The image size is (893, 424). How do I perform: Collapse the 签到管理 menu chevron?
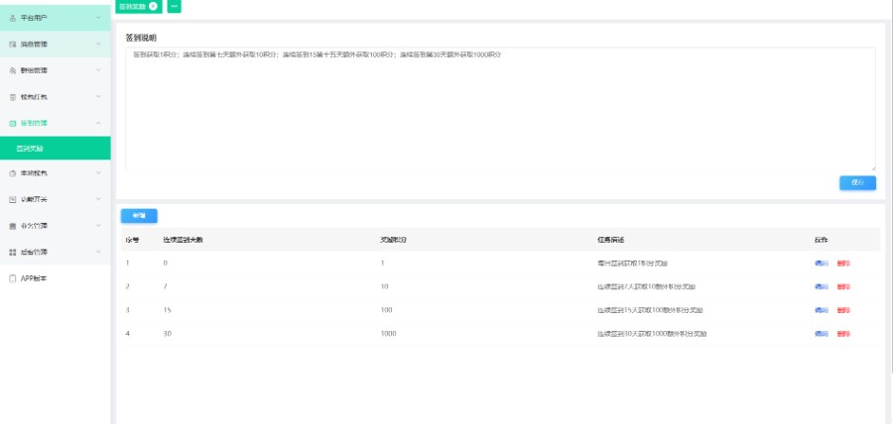click(98, 123)
